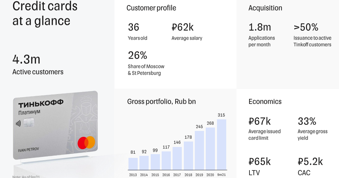339x178 pixels.
Task: Click the Economics section heading
Action: coord(265,102)
